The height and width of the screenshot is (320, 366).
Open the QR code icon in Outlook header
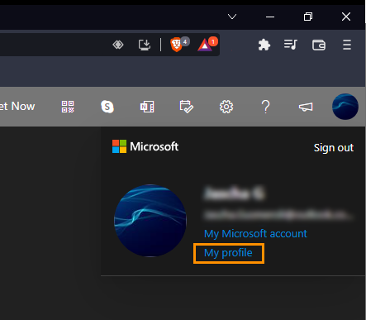click(68, 107)
